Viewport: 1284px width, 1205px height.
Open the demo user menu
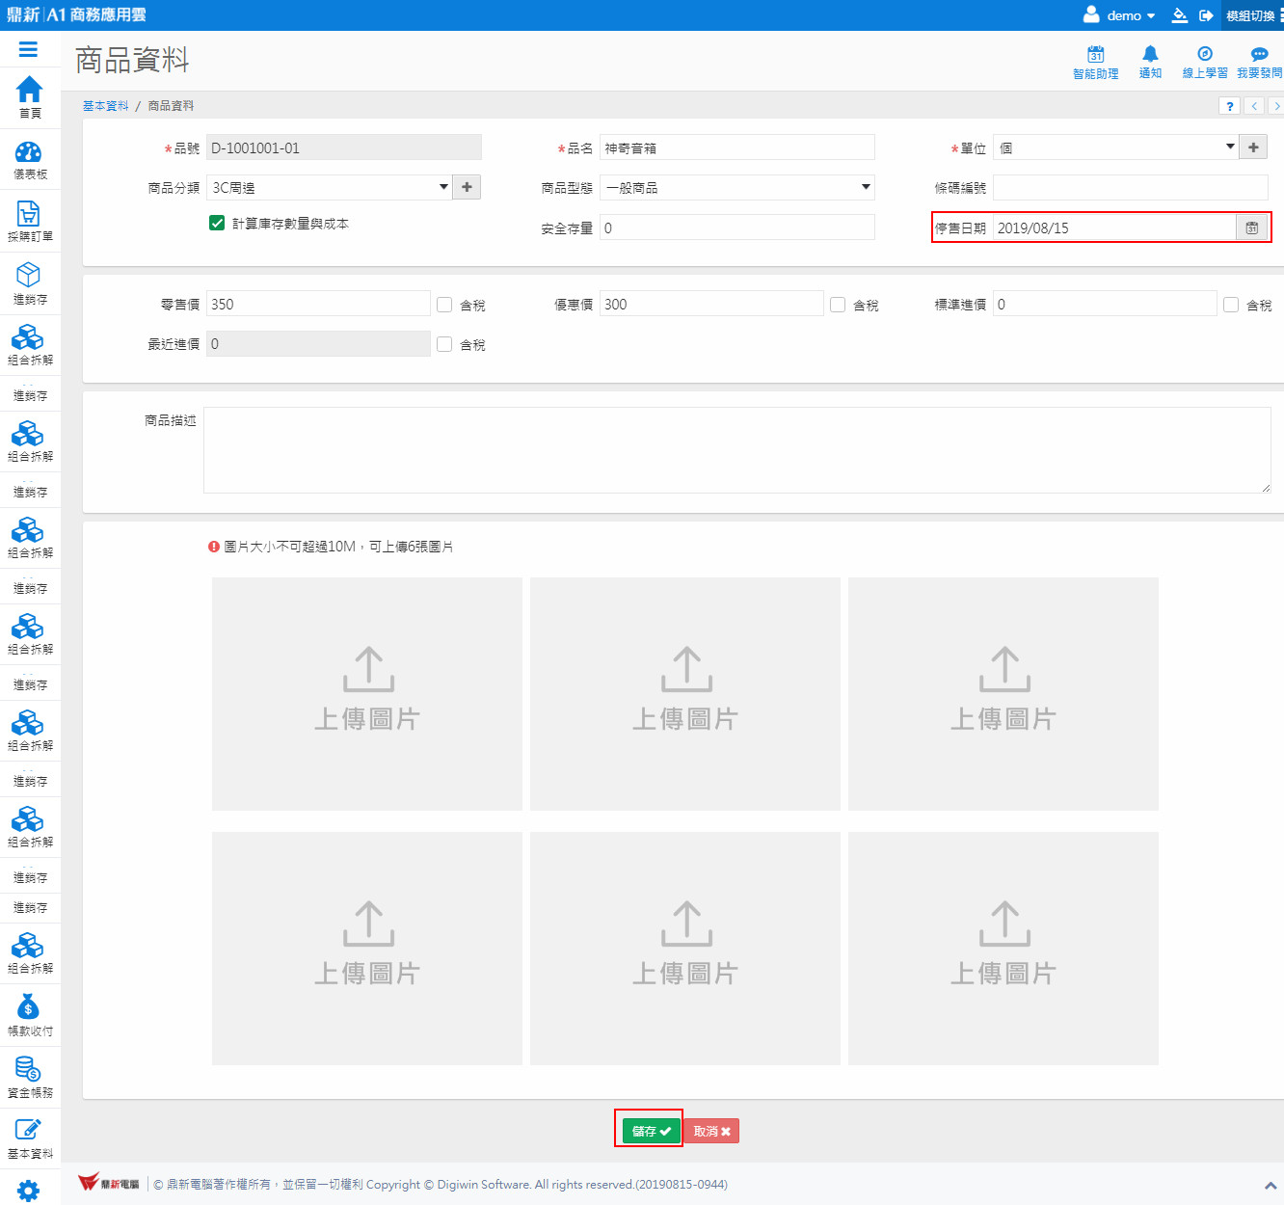point(1120,15)
